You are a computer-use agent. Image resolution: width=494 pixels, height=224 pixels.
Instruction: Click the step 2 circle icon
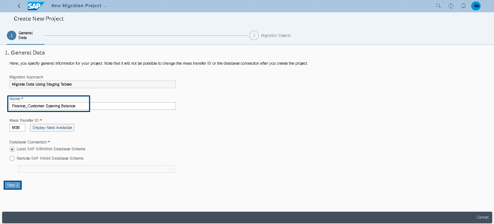254,35
